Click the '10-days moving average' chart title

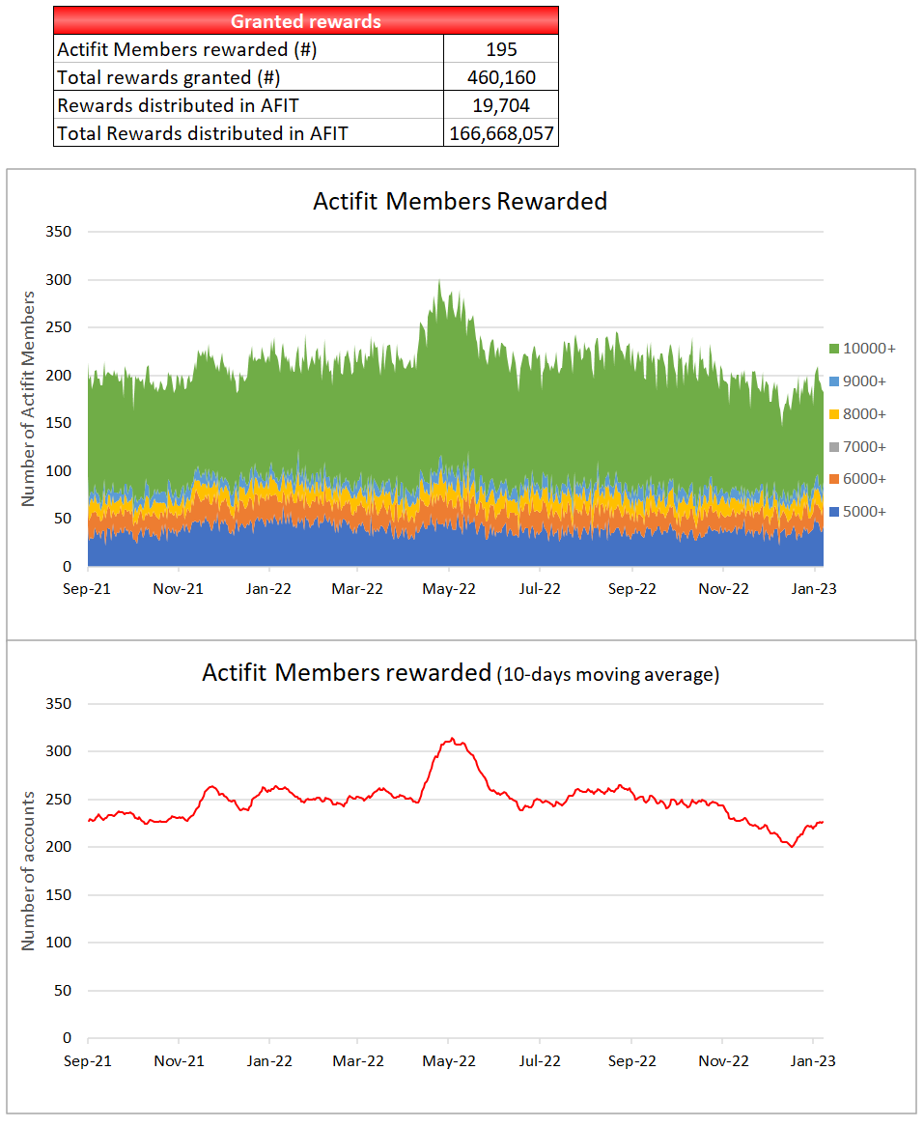tap(461, 673)
